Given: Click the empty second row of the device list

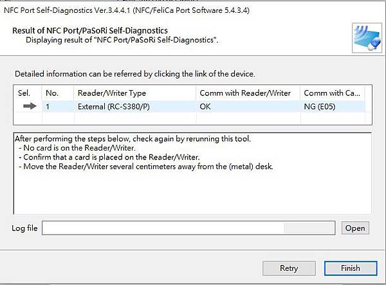Looking at the screenshot, I should tap(193, 118).
